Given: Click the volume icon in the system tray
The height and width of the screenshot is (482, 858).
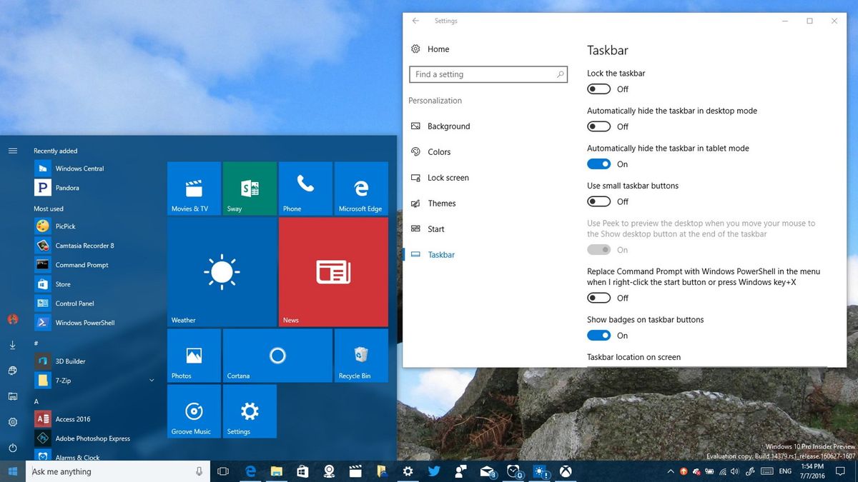Looking at the screenshot, I should point(734,472).
